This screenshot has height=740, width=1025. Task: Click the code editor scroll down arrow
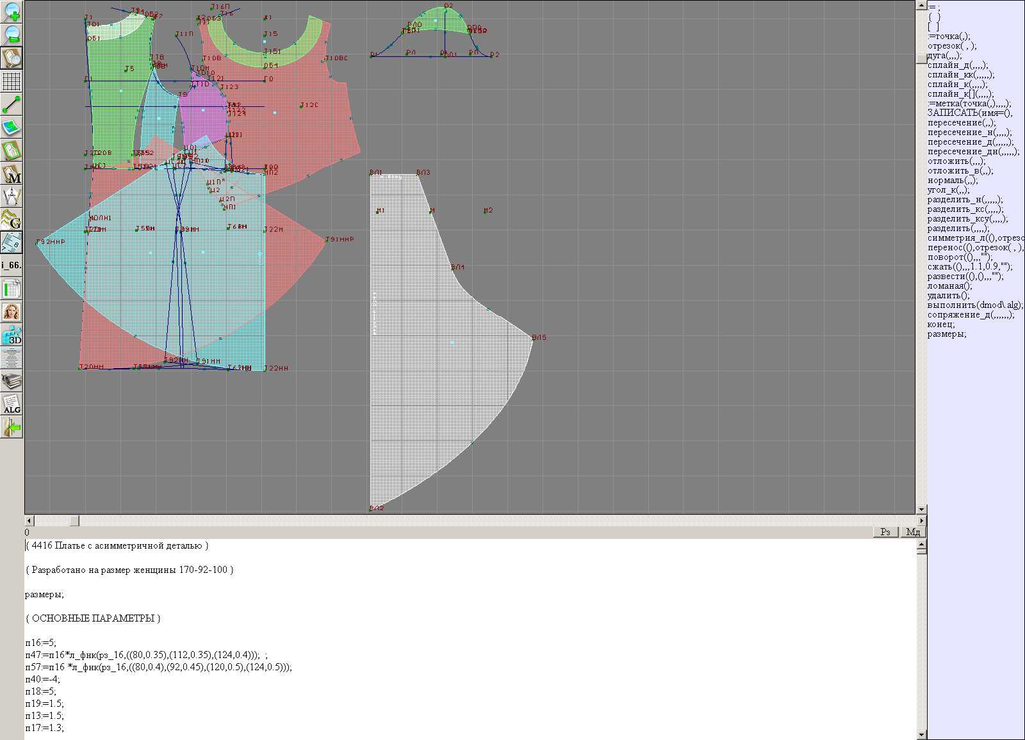[x=921, y=735]
